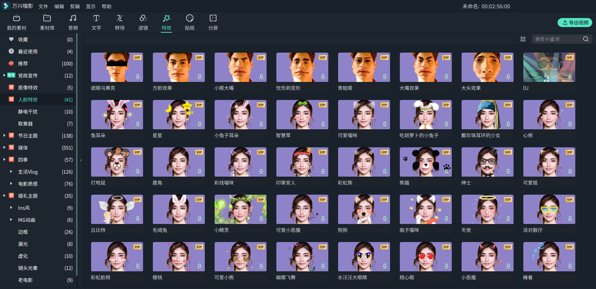Open the 显示 menu

91,6
